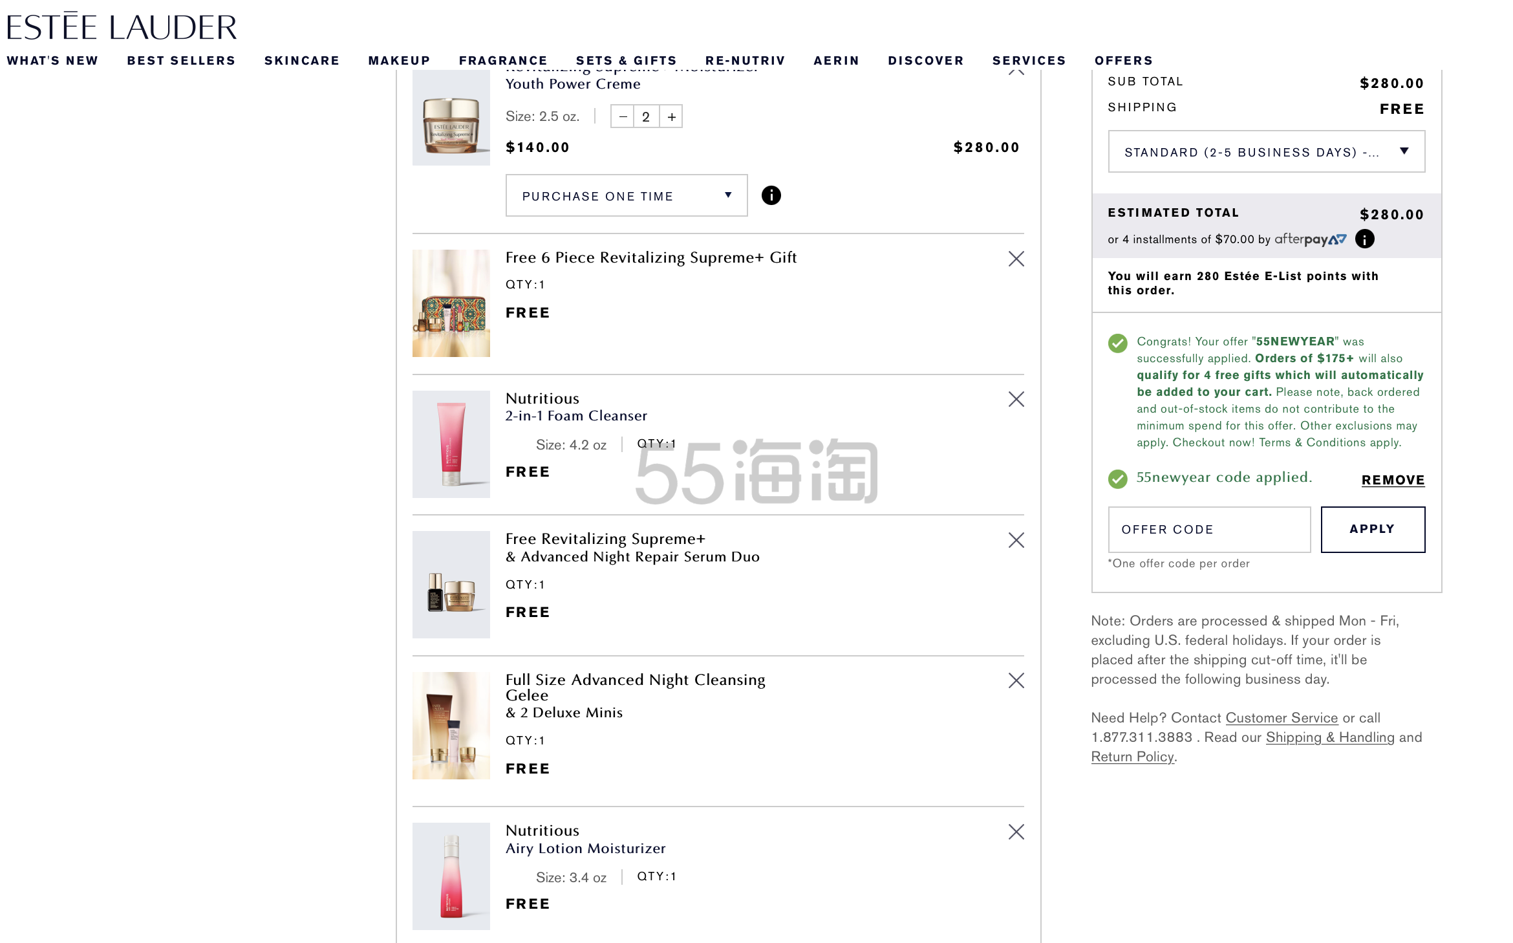This screenshot has width=1513, height=943.
Task: Show Afterpay installments info icon
Action: [x=1364, y=239]
